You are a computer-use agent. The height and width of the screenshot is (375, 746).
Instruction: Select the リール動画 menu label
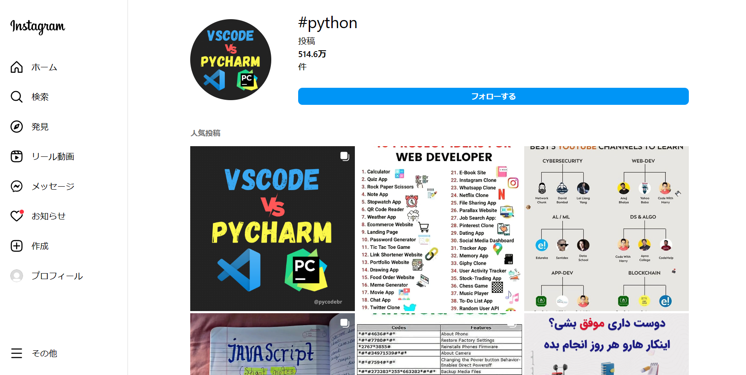(x=53, y=157)
